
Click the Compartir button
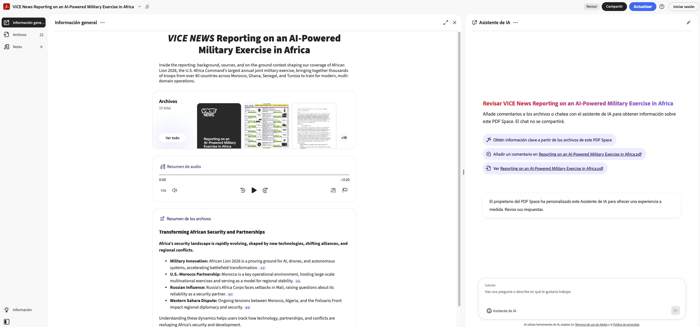pos(614,7)
